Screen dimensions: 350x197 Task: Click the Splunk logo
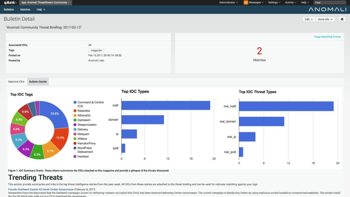pos(10,3)
